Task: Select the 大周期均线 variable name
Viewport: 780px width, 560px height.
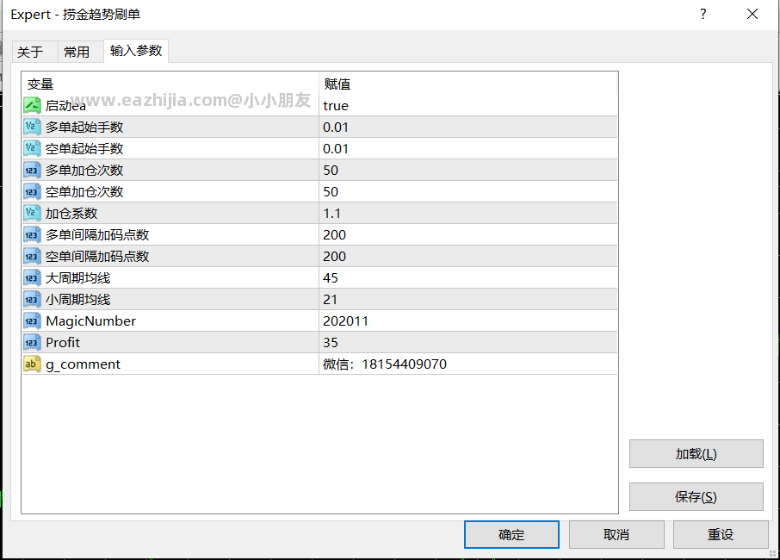Action: [x=77, y=277]
